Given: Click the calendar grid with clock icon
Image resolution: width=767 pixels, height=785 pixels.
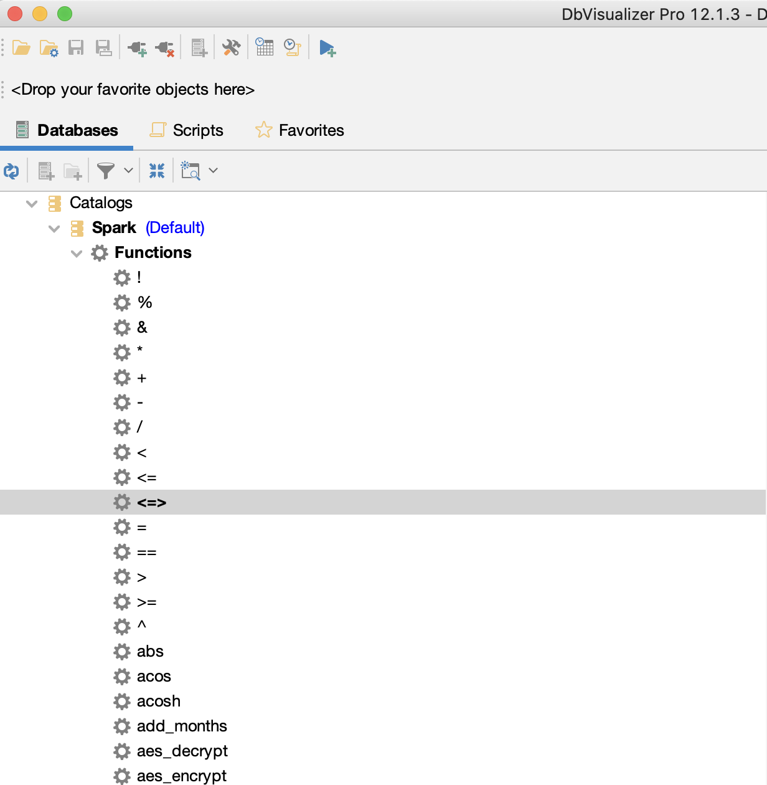Looking at the screenshot, I should point(265,47).
